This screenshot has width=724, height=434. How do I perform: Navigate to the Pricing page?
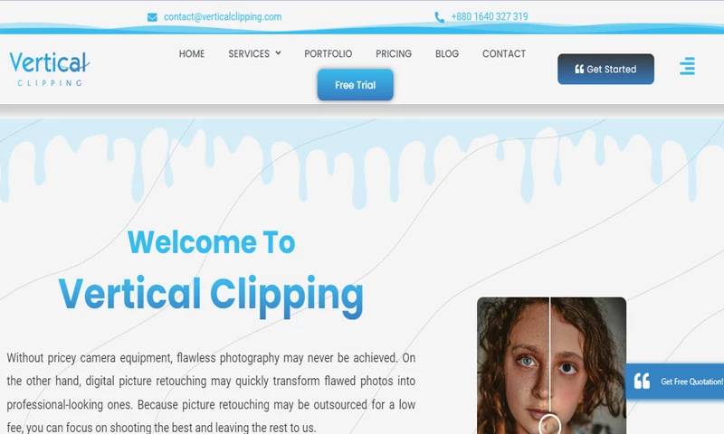point(394,53)
